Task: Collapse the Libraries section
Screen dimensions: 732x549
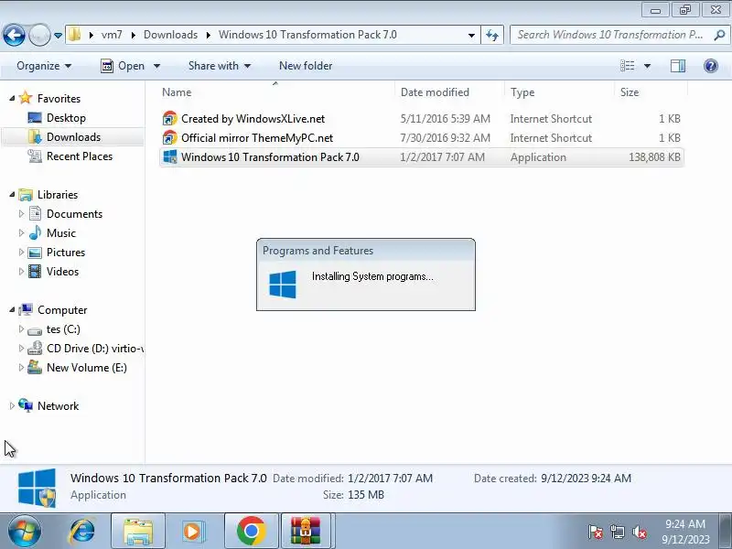Action: [12, 195]
